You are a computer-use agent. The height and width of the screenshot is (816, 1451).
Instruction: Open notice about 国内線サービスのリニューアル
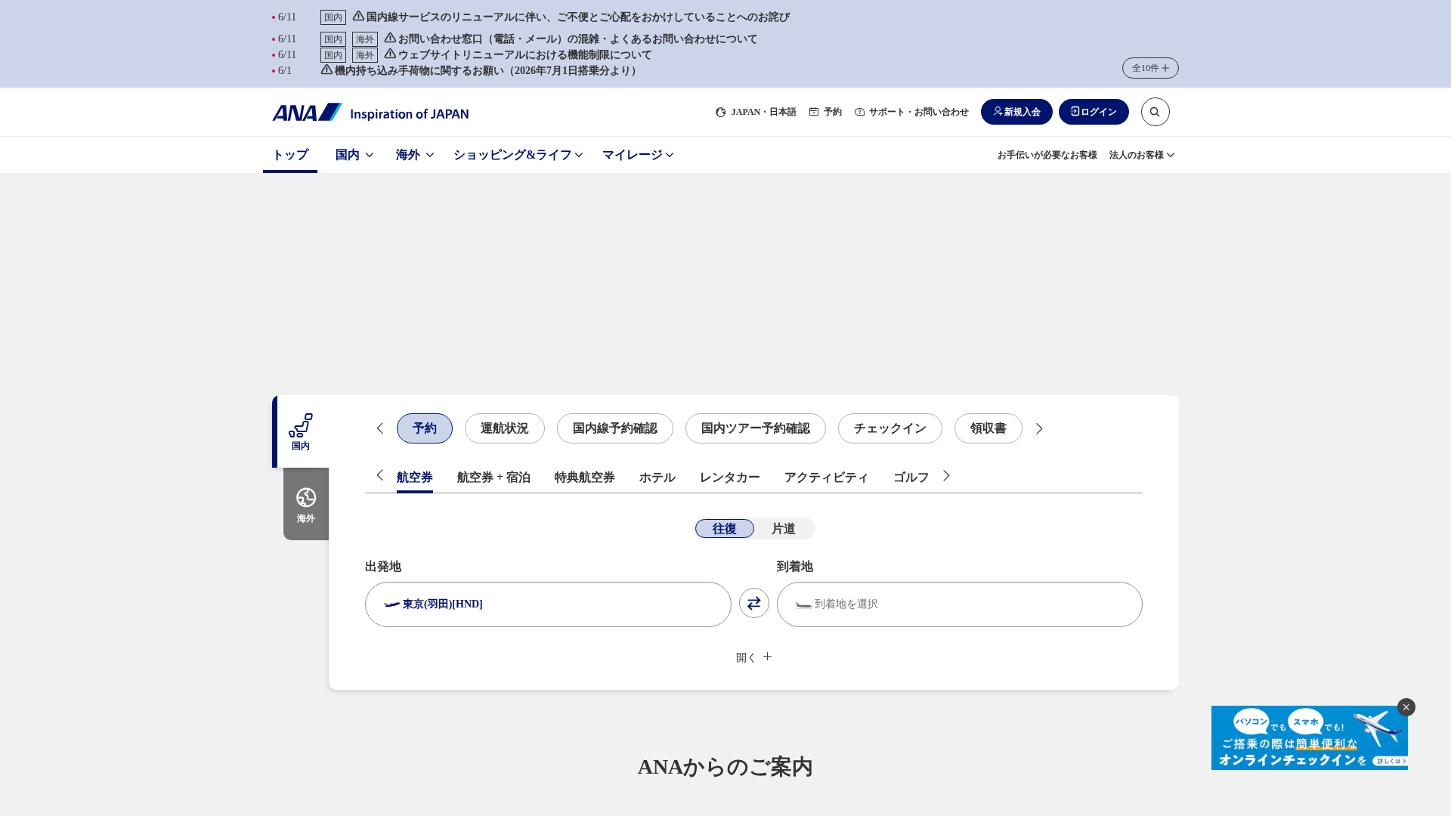(571, 17)
